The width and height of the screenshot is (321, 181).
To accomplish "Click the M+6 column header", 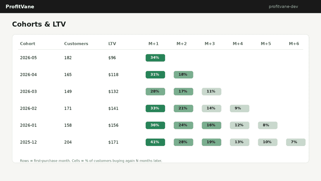I will coord(294,44).
